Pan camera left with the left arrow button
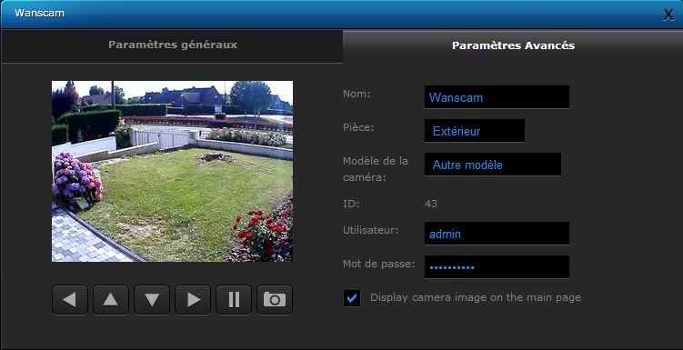The width and height of the screenshot is (683, 350). click(x=70, y=299)
